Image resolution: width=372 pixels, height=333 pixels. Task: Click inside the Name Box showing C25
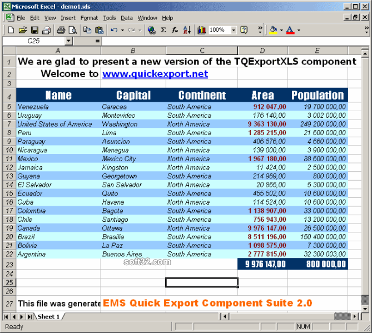(34, 41)
